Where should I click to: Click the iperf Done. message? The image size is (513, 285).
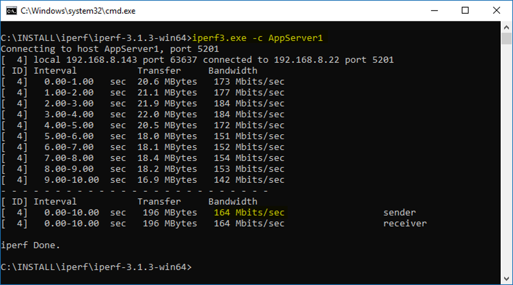coord(31,245)
